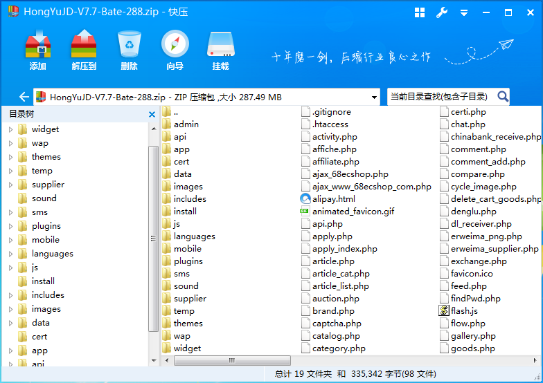Close the 目录树 directory tree panel
Image resolution: width=543 pixels, height=383 pixels.
[x=152, y=115]
